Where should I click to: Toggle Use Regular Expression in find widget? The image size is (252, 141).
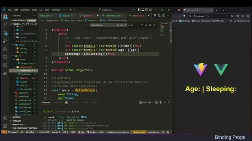[125, 25]
